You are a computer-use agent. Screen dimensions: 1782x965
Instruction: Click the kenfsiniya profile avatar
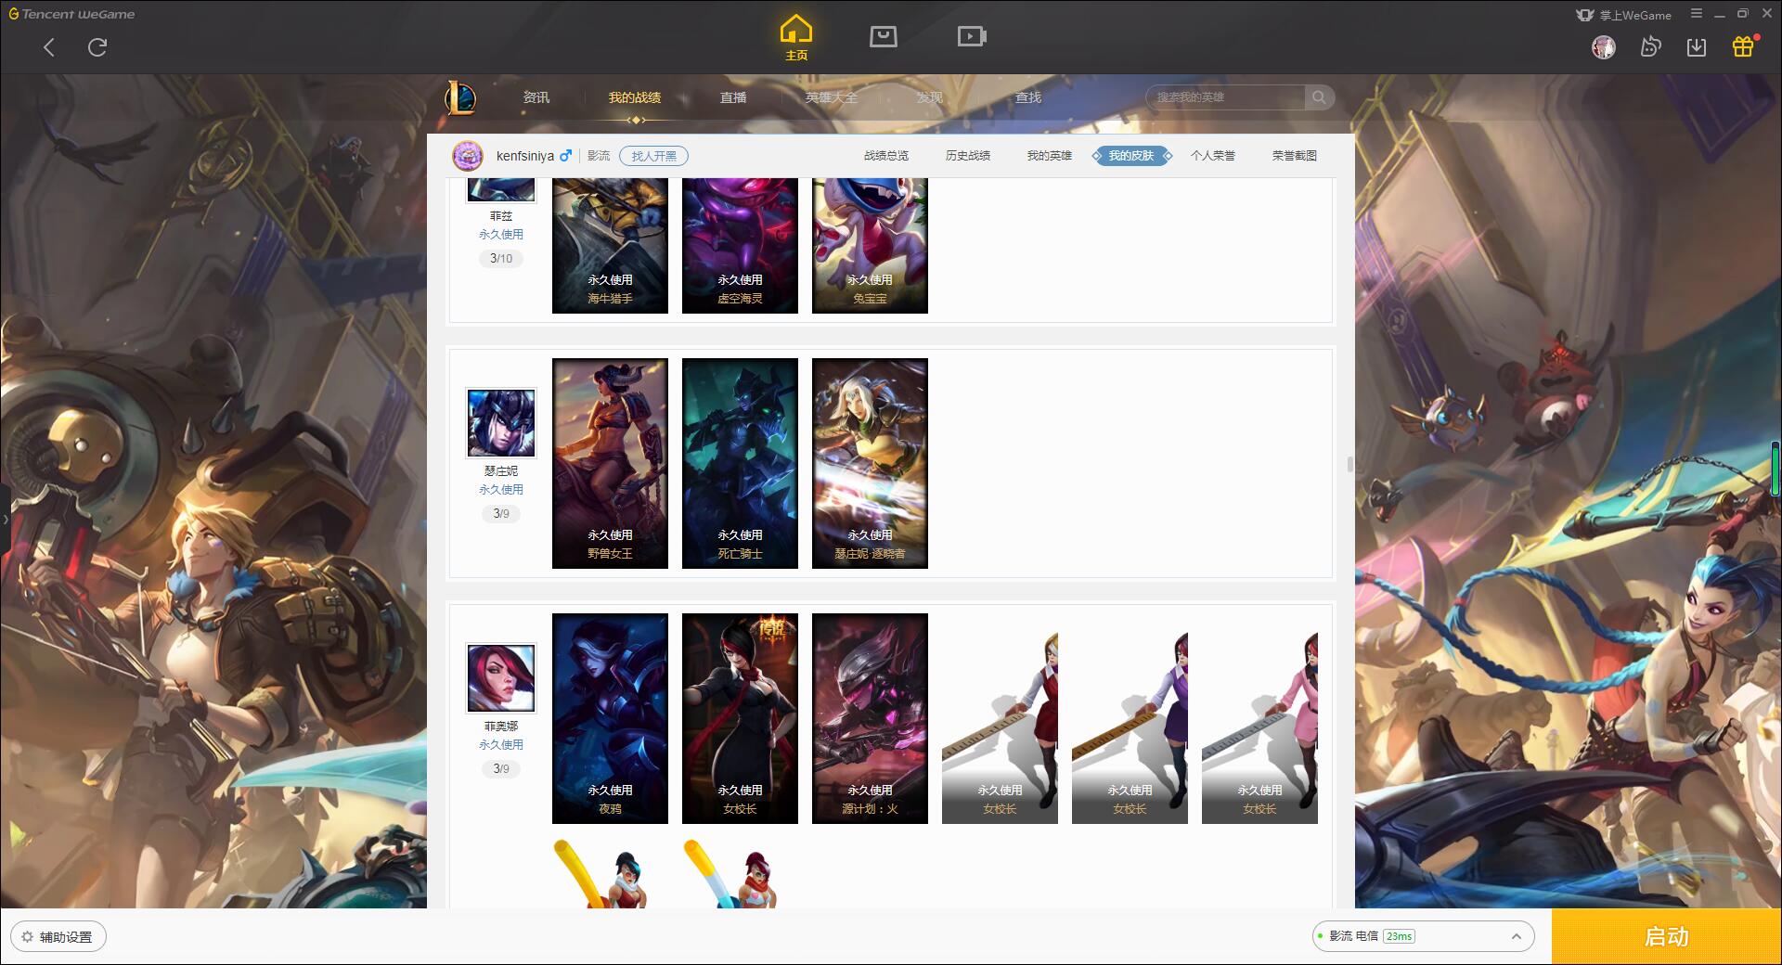[x=468, y=156]
